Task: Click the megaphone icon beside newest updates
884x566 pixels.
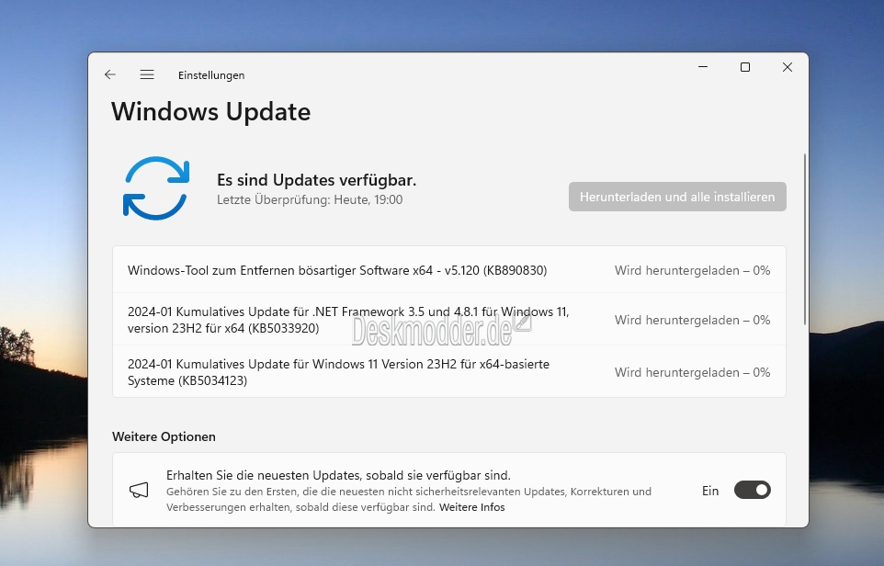Action: point(139,490)
